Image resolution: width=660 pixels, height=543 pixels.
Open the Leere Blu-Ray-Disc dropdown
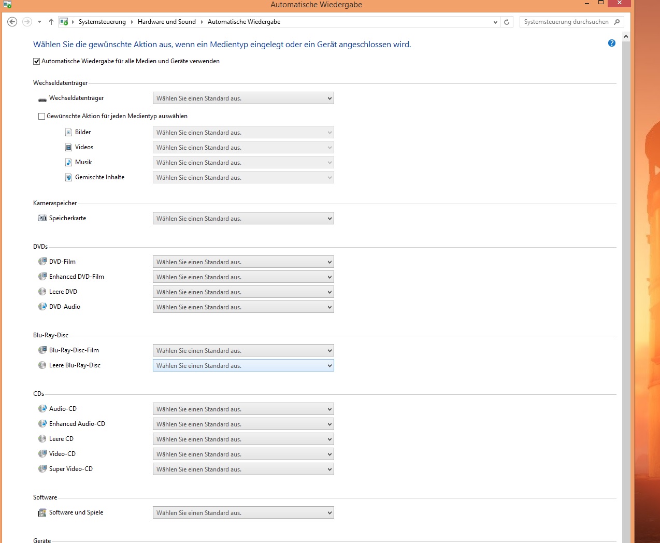click(243, 365)
